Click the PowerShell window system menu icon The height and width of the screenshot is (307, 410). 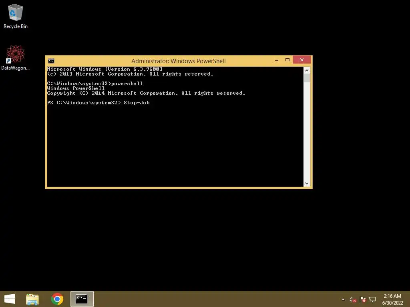coord(51,61)
